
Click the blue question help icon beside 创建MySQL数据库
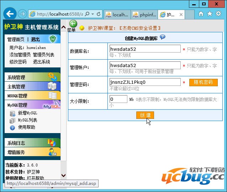[163, 37]
